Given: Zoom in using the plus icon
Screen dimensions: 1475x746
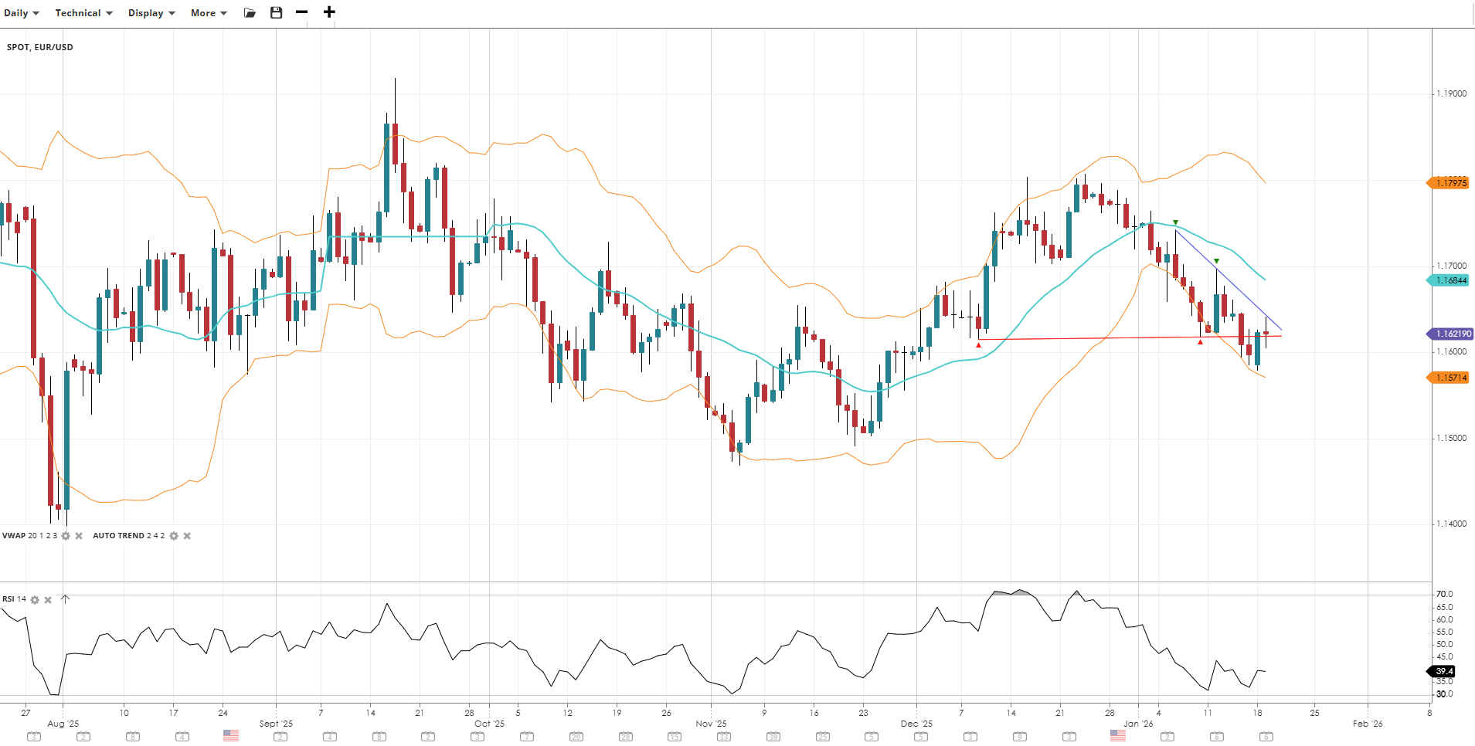Looking at the screenshot, I should click(x=329, y=12).
